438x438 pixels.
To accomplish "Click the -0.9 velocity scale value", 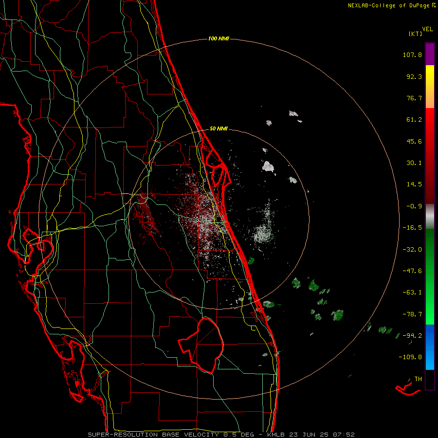I will click(x=414, y=206).
